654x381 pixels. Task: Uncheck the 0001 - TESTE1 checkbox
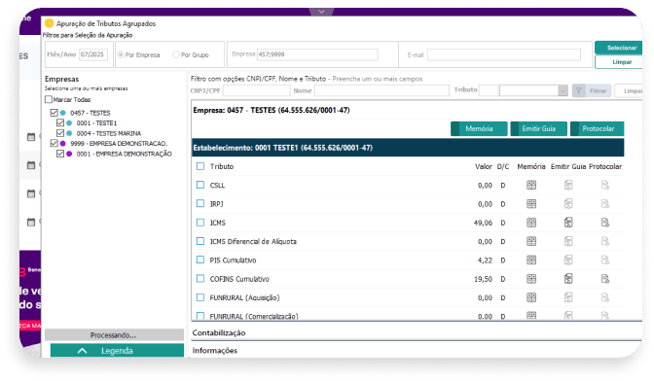[x=60, y=122]
